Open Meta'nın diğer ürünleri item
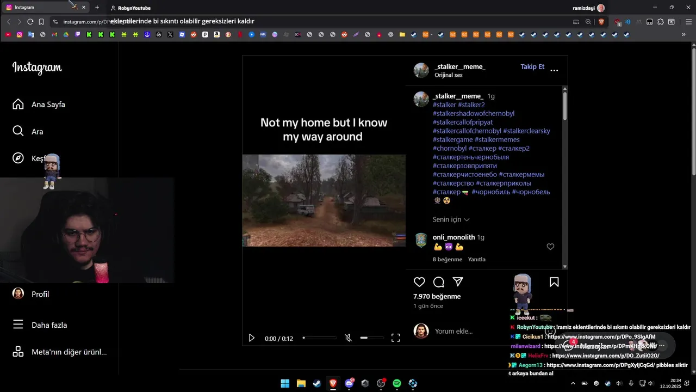Screen dimensions: 696x392 tap(60, 352)
